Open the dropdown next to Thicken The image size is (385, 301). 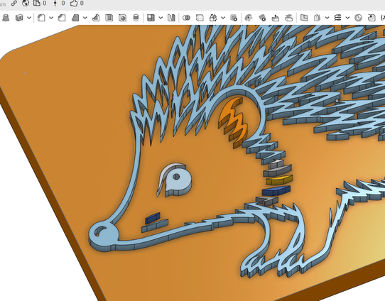click(x=29, y=18)
